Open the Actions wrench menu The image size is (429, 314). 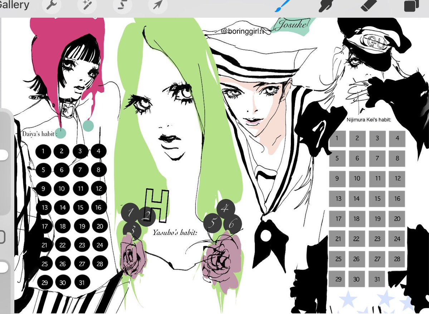[52, 5]
